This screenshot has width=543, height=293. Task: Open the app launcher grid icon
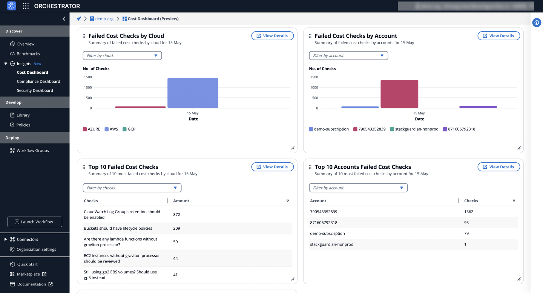pyautogui.click(x=25, y=6)
